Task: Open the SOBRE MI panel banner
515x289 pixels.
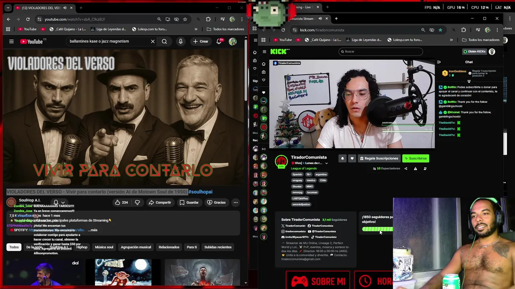Action: pyautogui.click(x=318, y=281)
